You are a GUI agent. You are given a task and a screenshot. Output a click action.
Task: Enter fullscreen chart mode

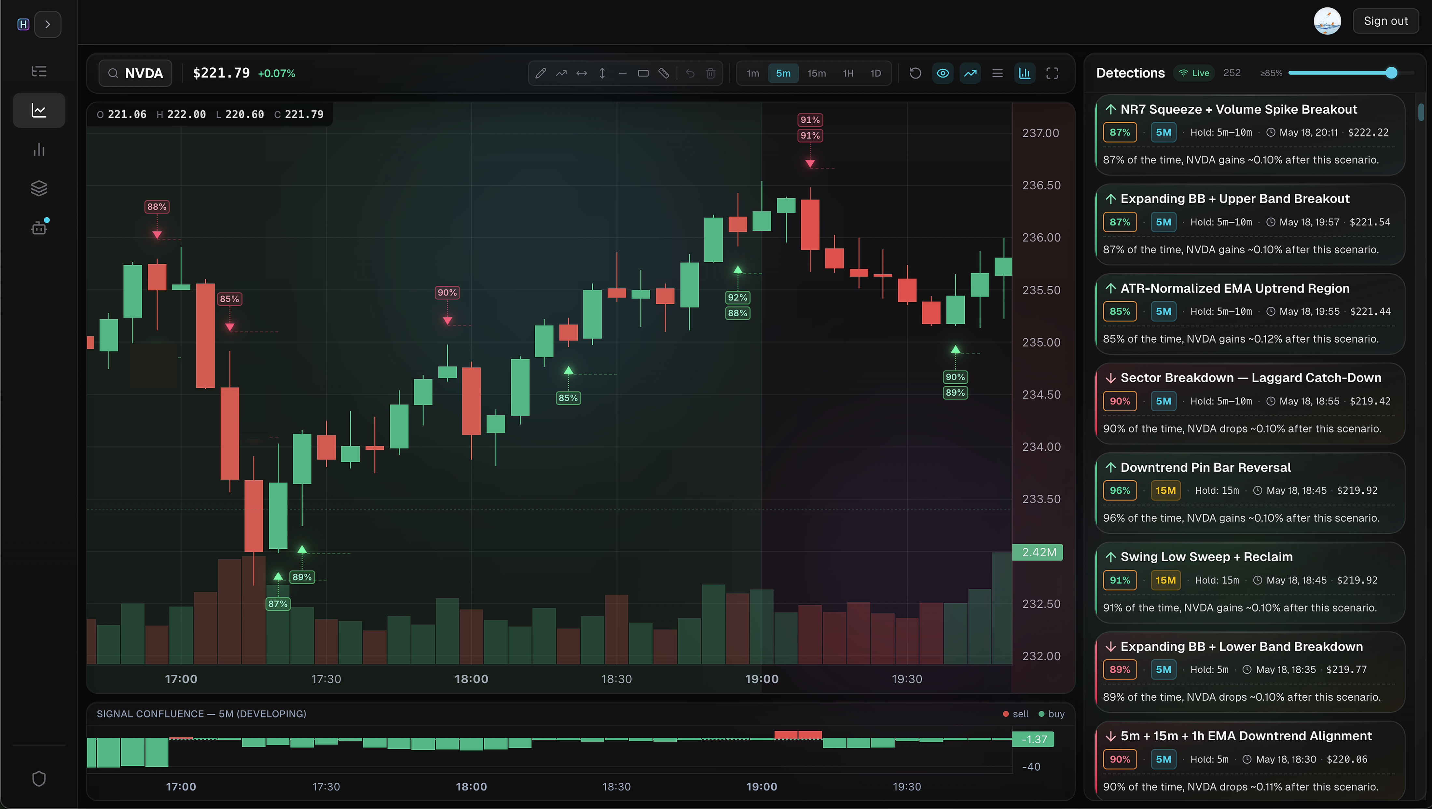tap(1052, 74)
